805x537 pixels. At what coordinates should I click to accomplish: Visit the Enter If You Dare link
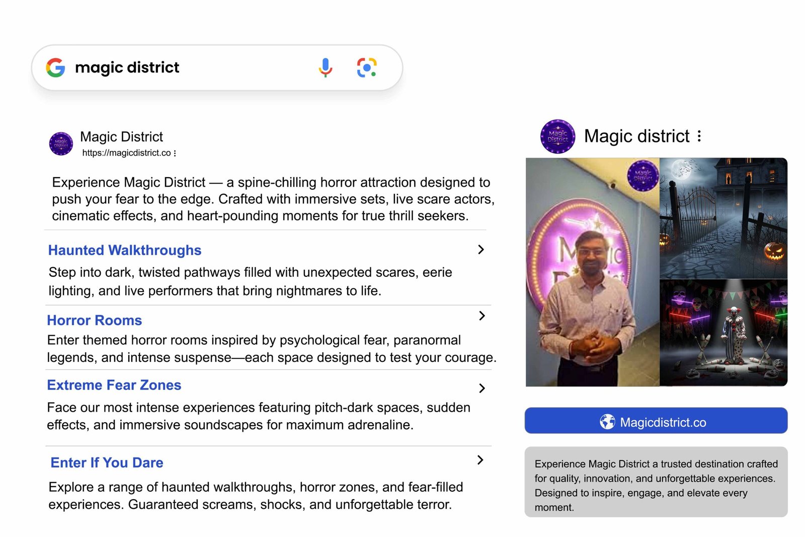click(x=107, y=463)
